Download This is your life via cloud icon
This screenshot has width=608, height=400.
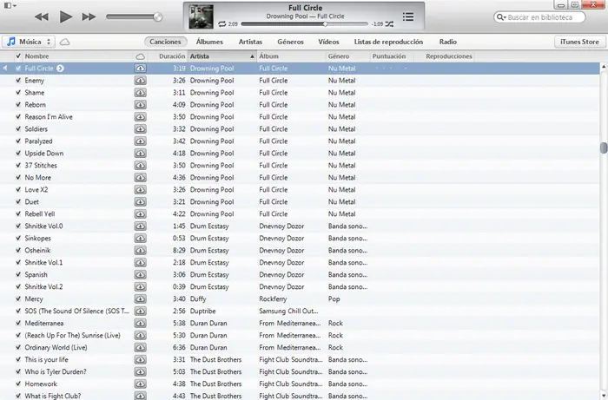click(141, 359)
